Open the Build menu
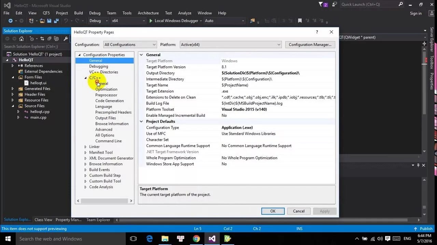The image size is (437, 245). pos(79,13)
